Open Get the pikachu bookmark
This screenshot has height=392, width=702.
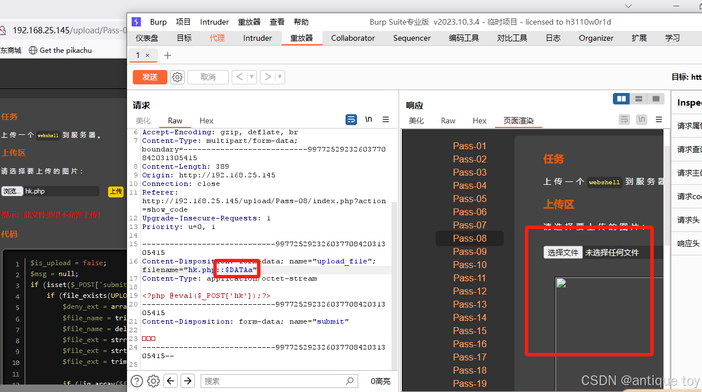coord(60,51)
